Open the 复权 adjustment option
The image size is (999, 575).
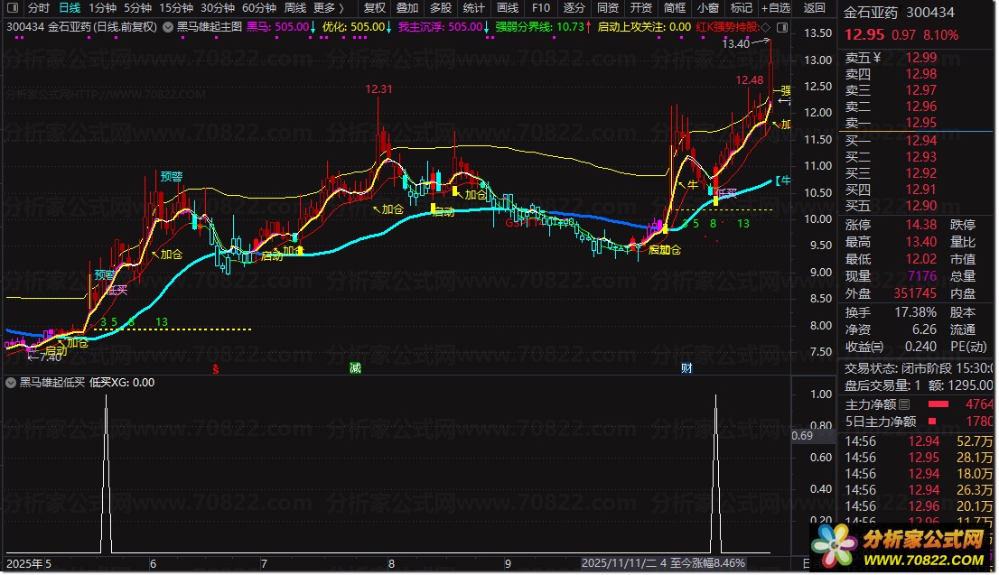click(x=375, y=8)
